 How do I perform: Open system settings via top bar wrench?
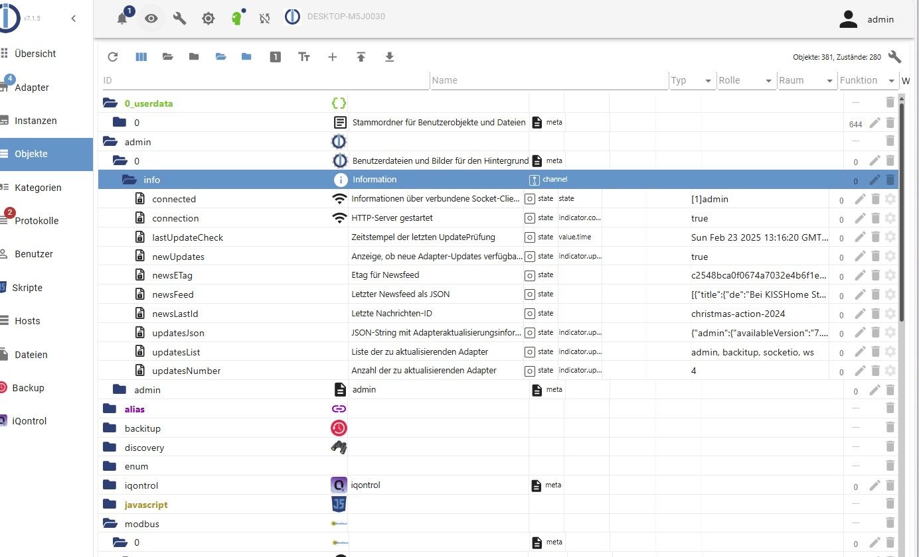[179, 19]
